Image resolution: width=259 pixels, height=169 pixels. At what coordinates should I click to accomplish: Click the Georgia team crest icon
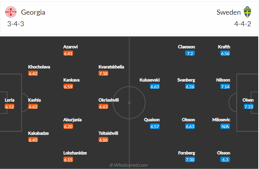tap(11, 12)
